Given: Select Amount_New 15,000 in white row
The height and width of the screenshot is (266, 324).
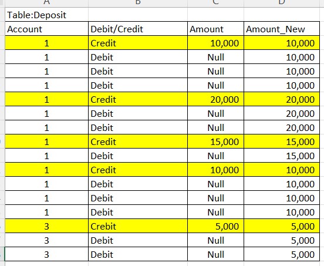Looking at the screenshot, I should (282, 156).
